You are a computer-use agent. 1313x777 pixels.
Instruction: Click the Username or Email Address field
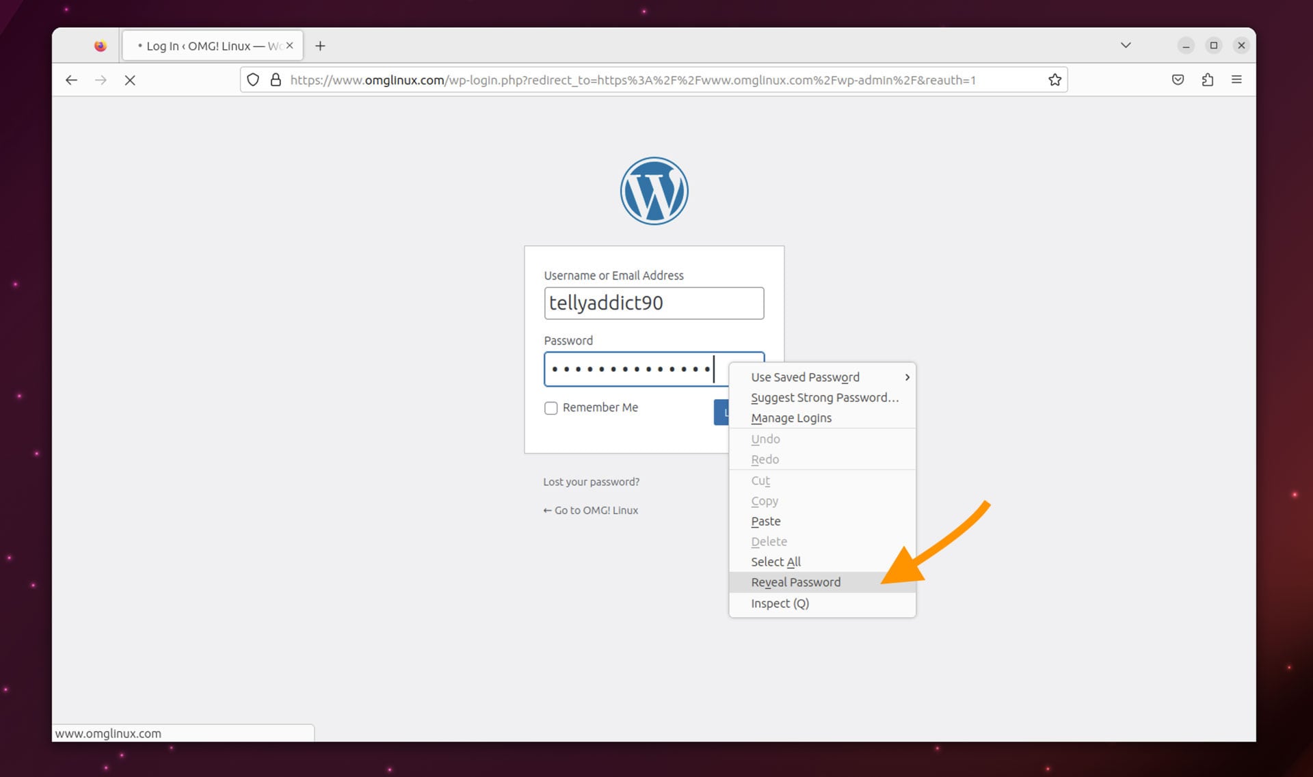654,303
